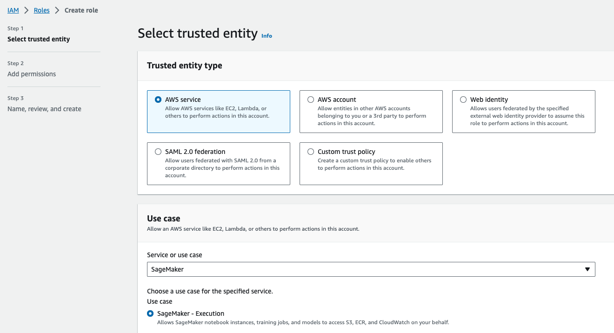Click the AWS account card description
The width and height of the screenshot is (614, 333).
[372, 116]
